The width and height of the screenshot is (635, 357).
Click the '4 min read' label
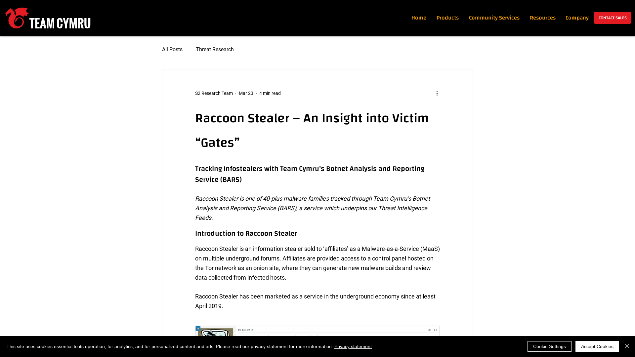[270, 93]
